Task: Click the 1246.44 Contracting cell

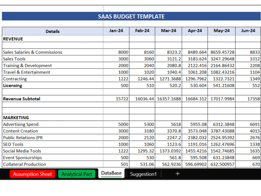Action: [142, 79]
